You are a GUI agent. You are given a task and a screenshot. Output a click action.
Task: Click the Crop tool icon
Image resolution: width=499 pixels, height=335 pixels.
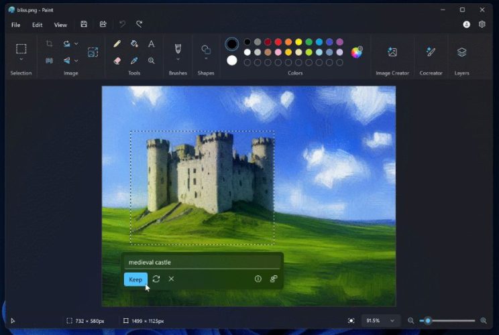(49, 44)
